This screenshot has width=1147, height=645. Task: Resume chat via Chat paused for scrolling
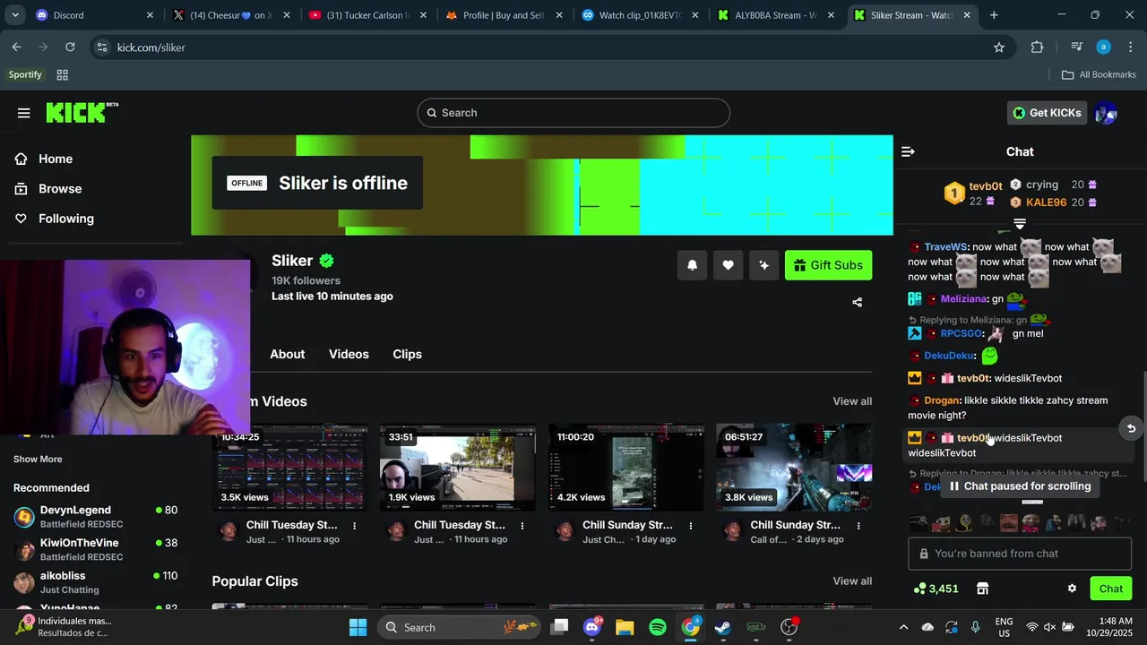tap(1020, 486)
